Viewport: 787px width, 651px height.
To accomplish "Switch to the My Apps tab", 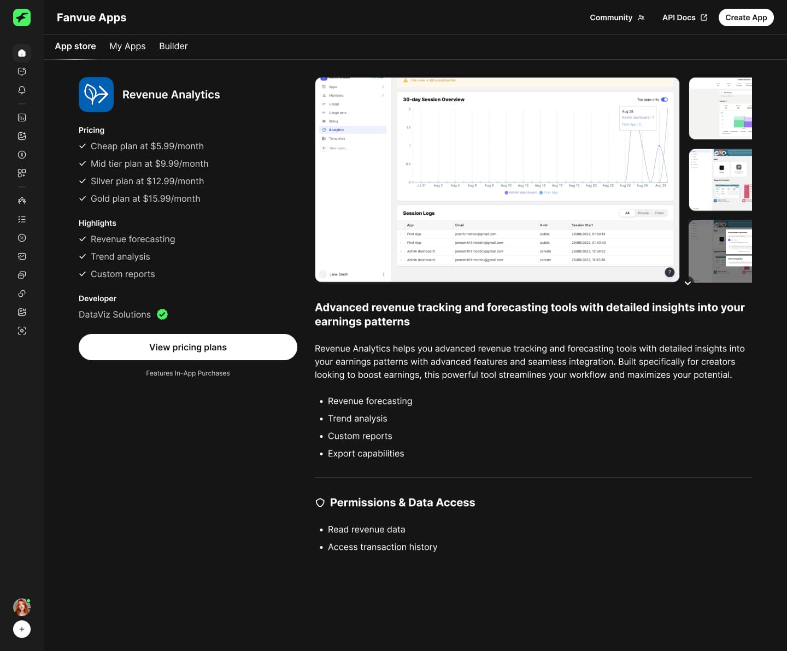I will (127, 46).
